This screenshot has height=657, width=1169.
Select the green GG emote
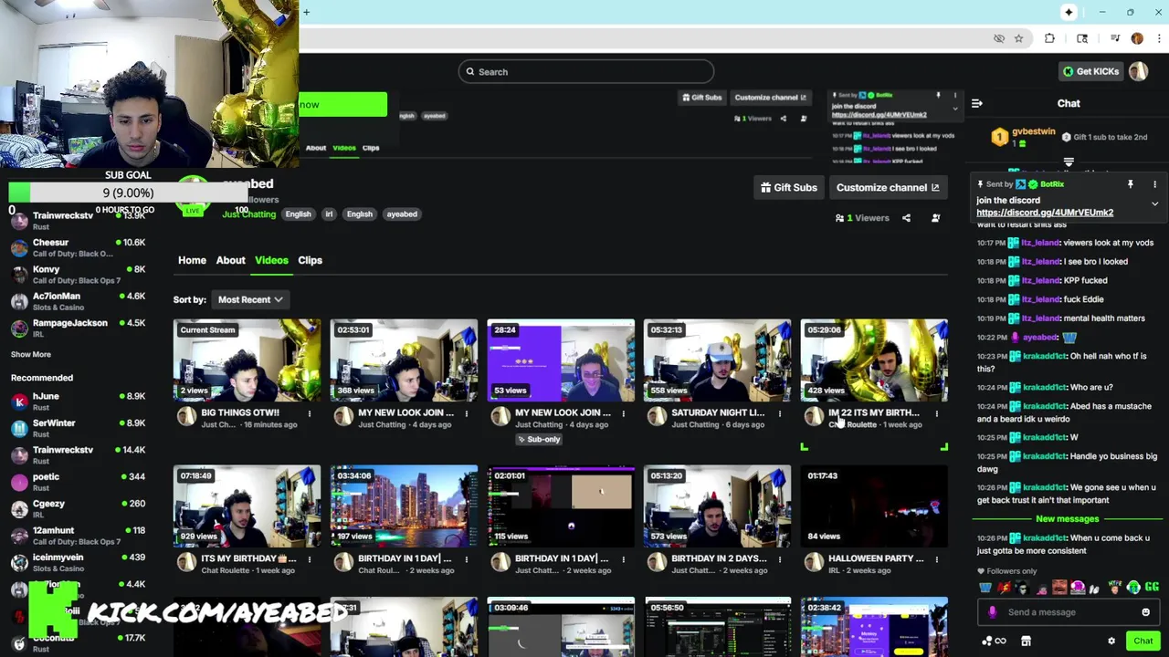pos(1152,588)
